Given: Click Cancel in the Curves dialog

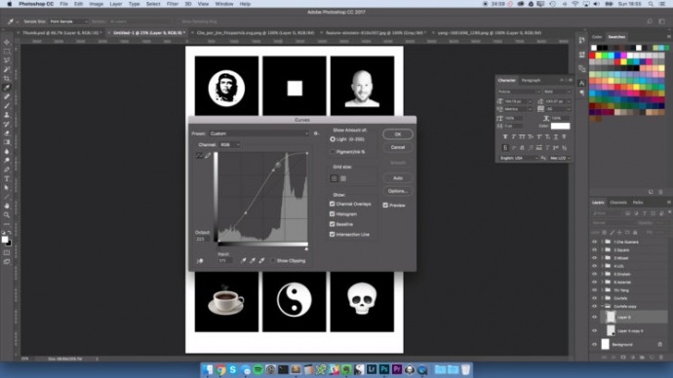Looking at the screenshot, I should click(398, 147).
